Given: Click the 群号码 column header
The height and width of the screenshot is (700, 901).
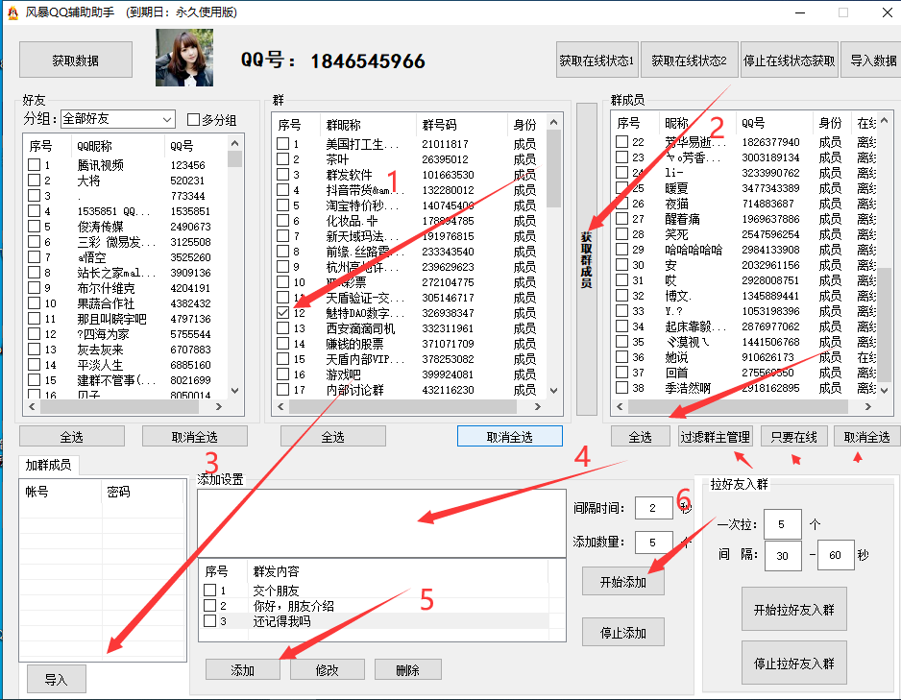Looking at the screenshot, I should click(461, 125).
